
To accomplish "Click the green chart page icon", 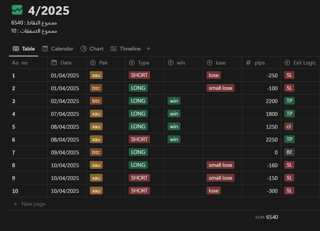I will tap(17, 10).
